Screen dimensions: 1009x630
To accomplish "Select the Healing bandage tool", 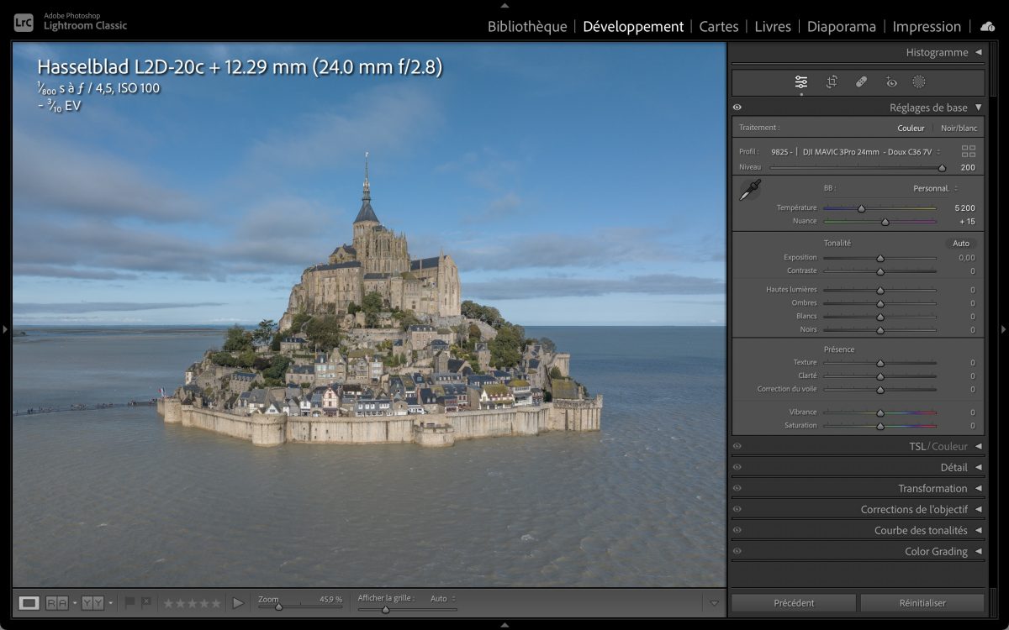I will point(861,81).
